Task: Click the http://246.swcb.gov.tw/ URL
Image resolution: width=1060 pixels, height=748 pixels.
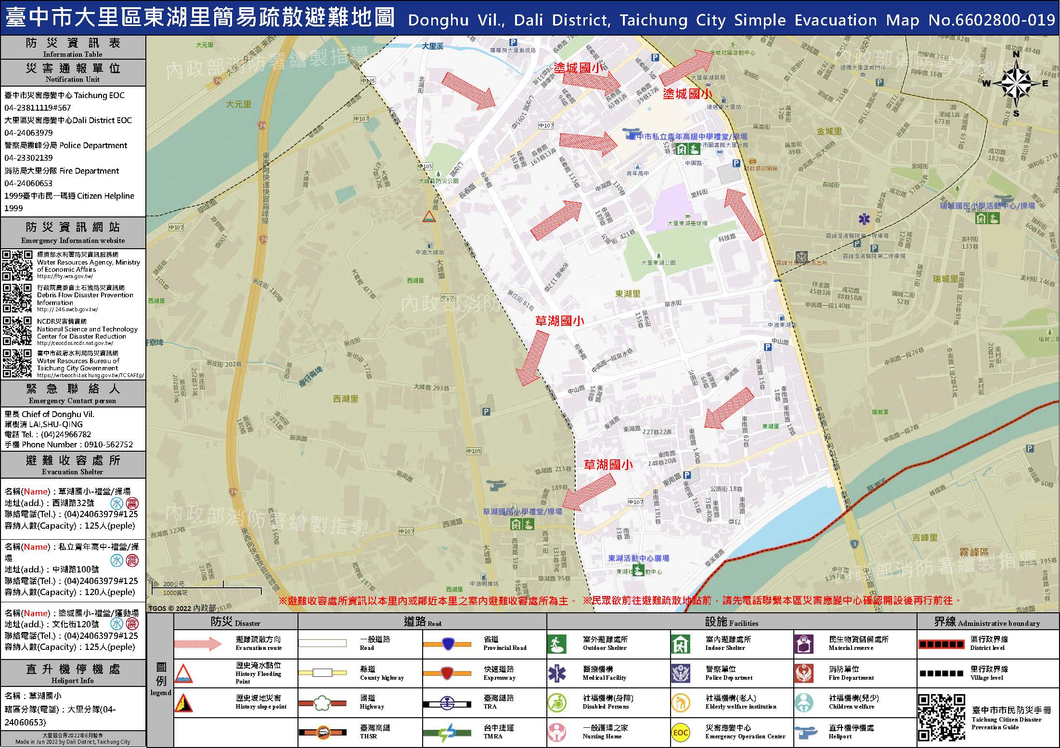Action: 67,310
